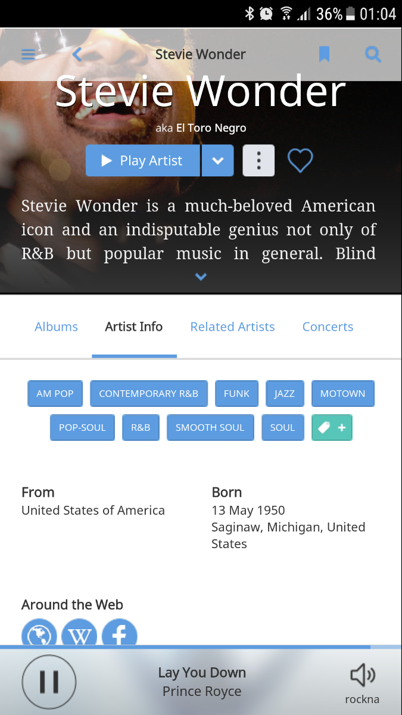
Task: Expand the full artist biography
Action: click(201, 276)
